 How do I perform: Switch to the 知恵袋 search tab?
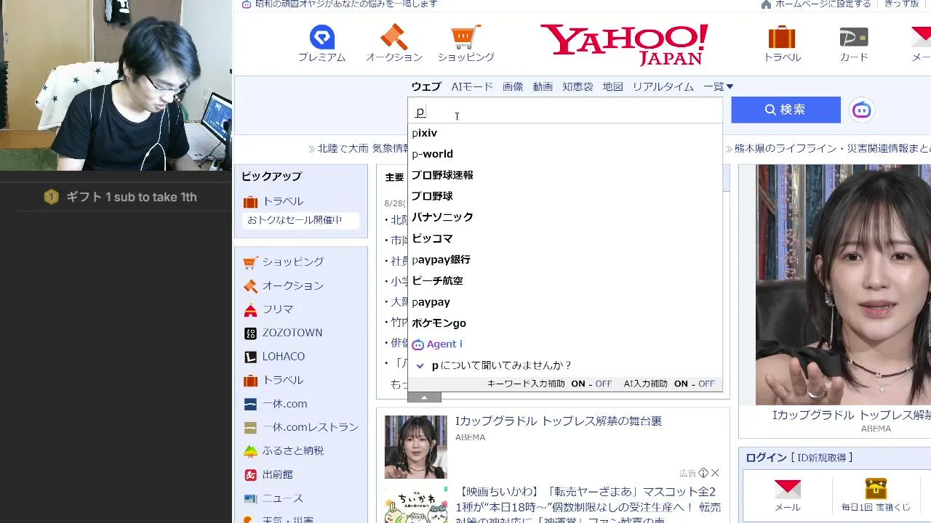578,86
